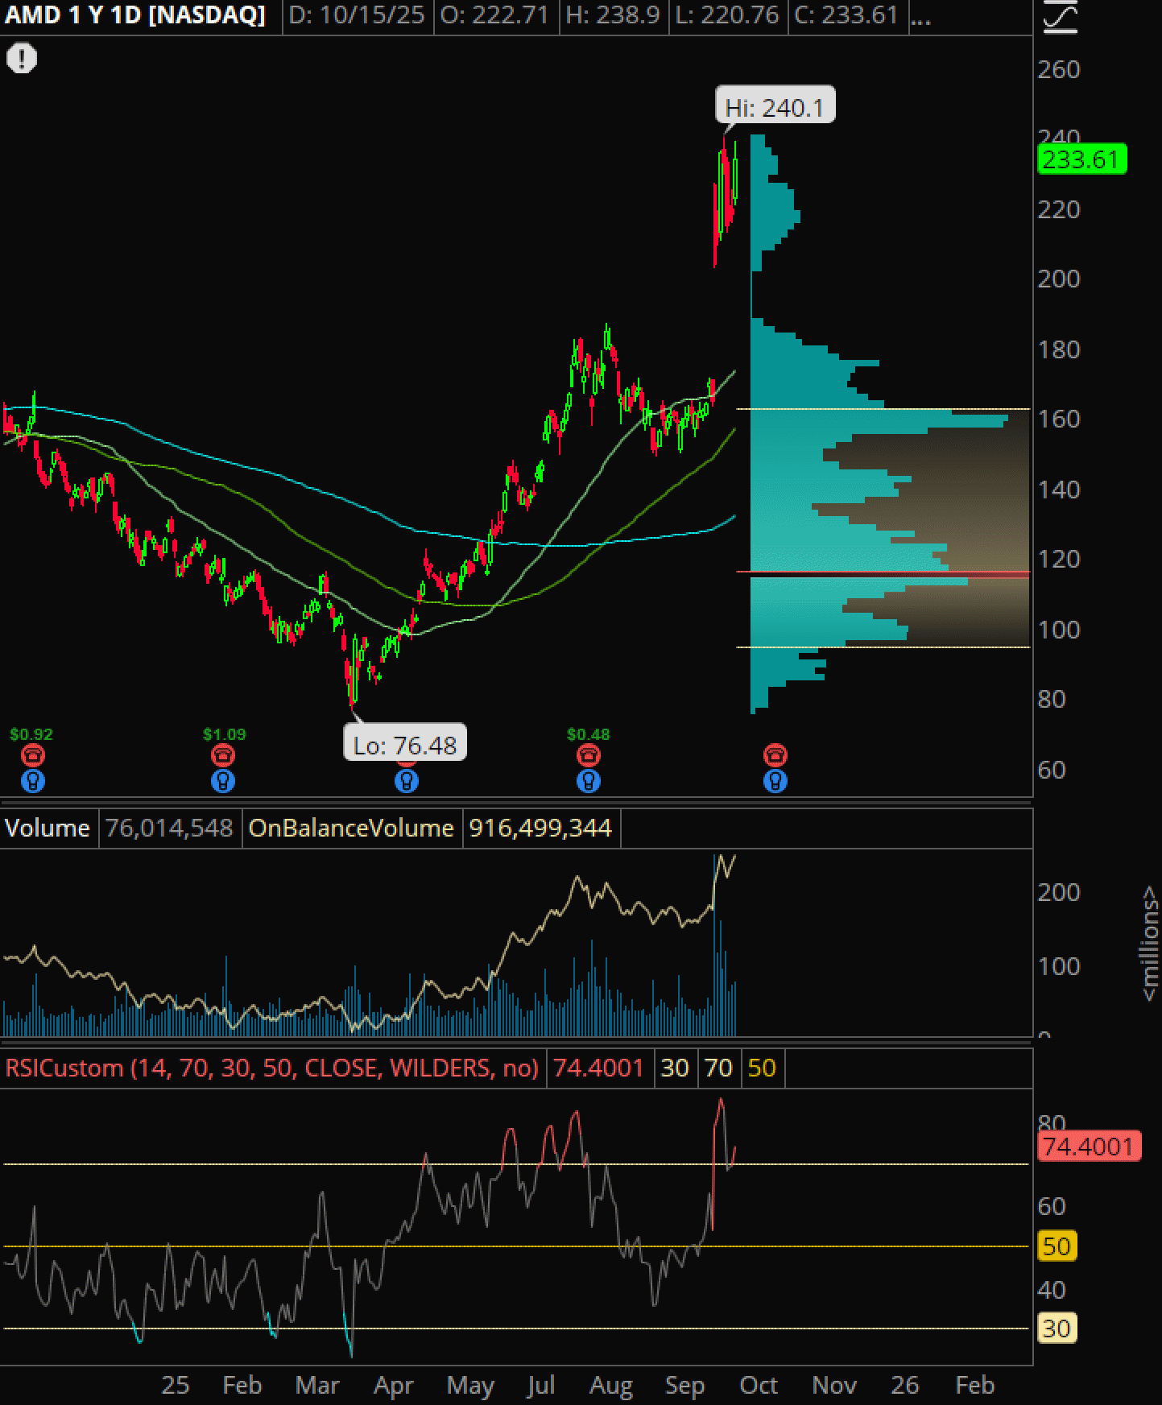Image resolution: width=1162 pixels, height=1405 pixels.
Task: Click the earnings phone icon under $0.92
Action: (x=32, y=755)
